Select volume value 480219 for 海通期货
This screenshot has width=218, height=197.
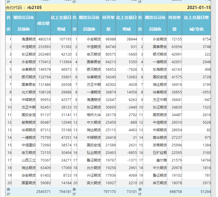tap(44, 39)
